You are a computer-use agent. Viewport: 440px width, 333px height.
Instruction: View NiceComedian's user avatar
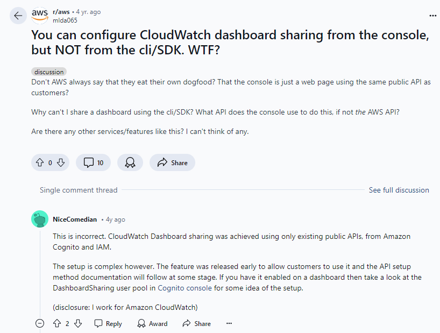pyautogui.click(x=40, y=219)
